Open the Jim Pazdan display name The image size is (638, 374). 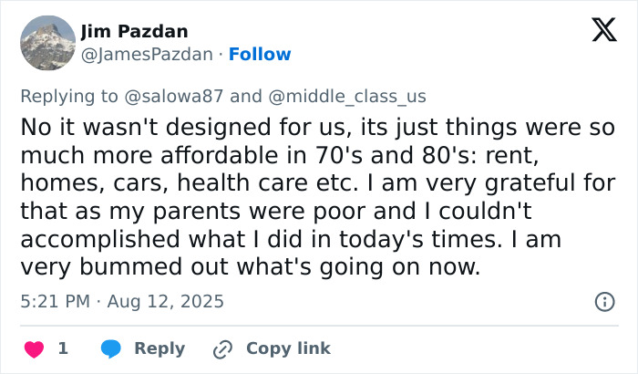tap(134, 32)
